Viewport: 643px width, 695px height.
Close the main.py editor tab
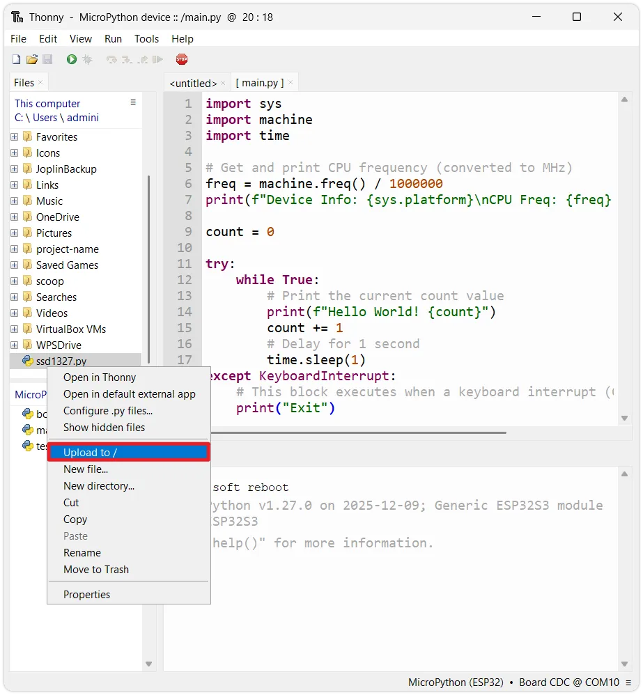coord(290,82)
